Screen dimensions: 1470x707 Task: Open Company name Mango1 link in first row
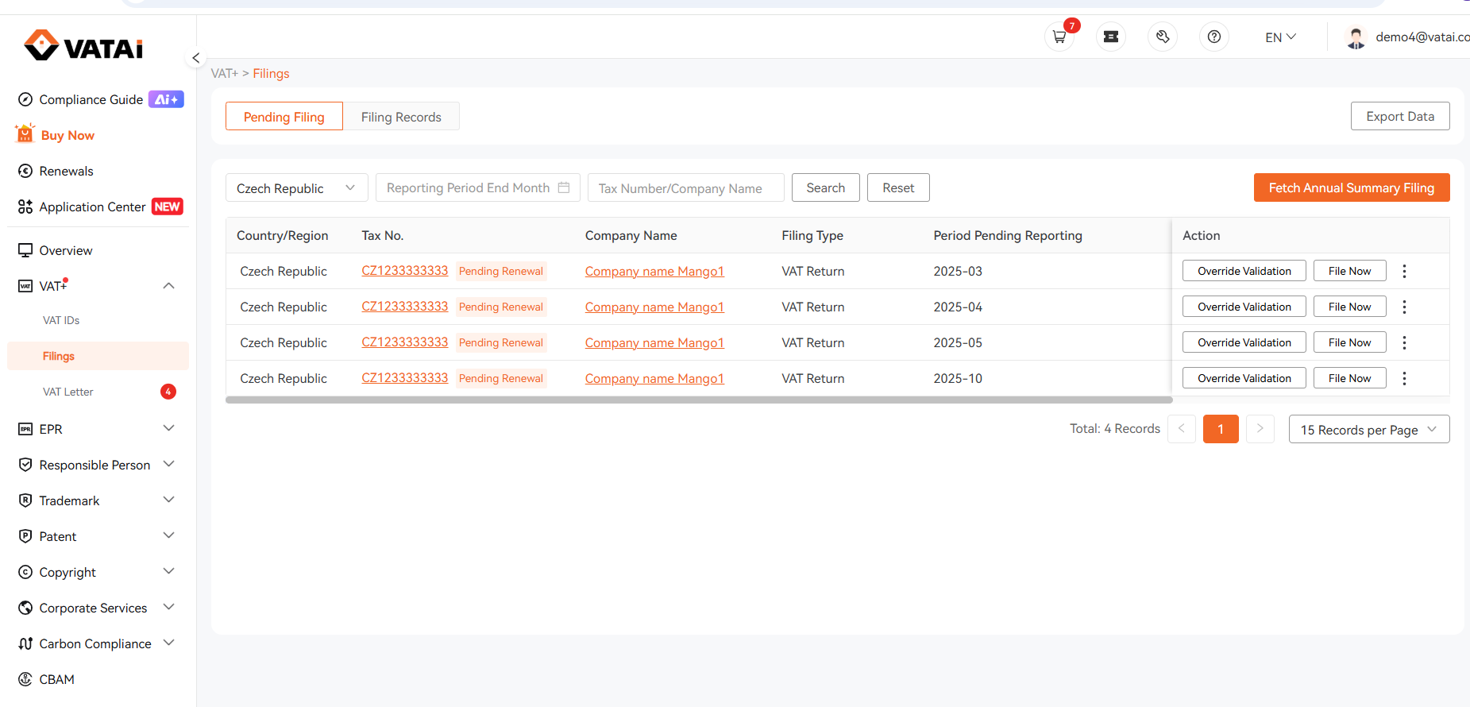click(654, 271)
